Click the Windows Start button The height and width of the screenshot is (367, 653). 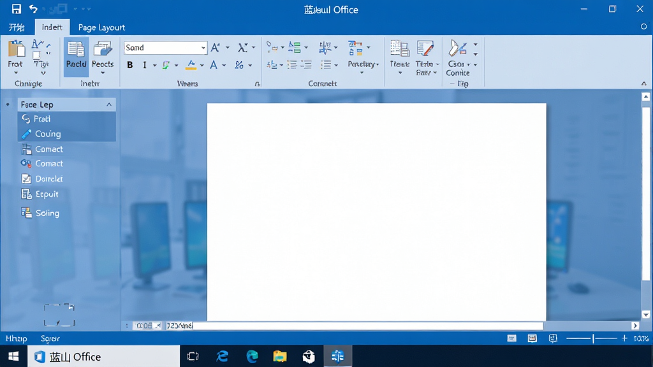tap(13, 357)
